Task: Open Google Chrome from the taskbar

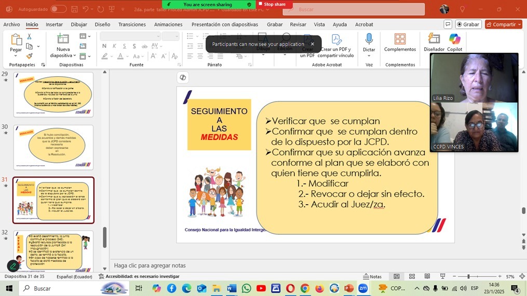Action: click(x=305, y=288)
